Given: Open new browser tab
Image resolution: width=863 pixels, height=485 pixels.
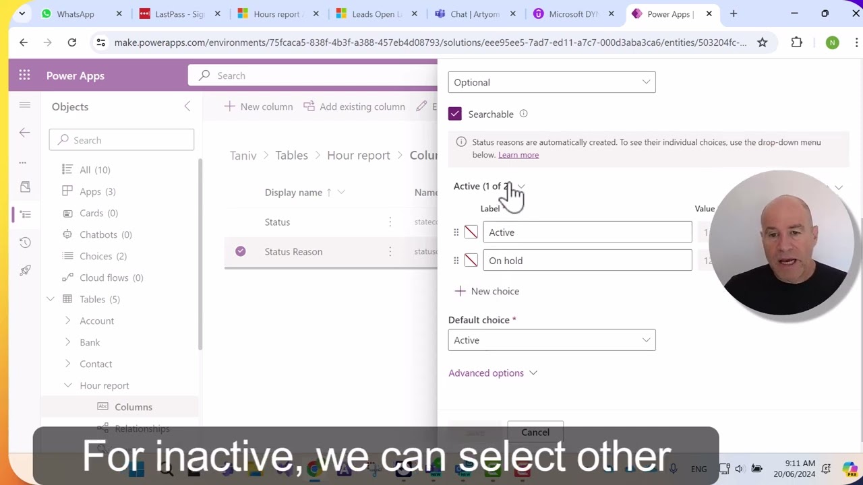Looking at the screenshot, I should [734, 13].
